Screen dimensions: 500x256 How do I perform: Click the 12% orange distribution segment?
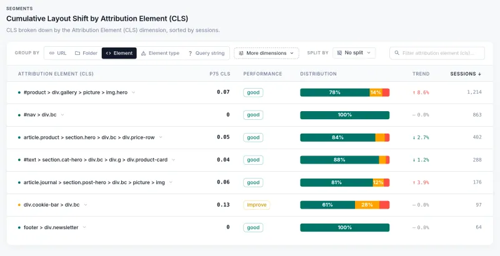[x=378, y=182]
